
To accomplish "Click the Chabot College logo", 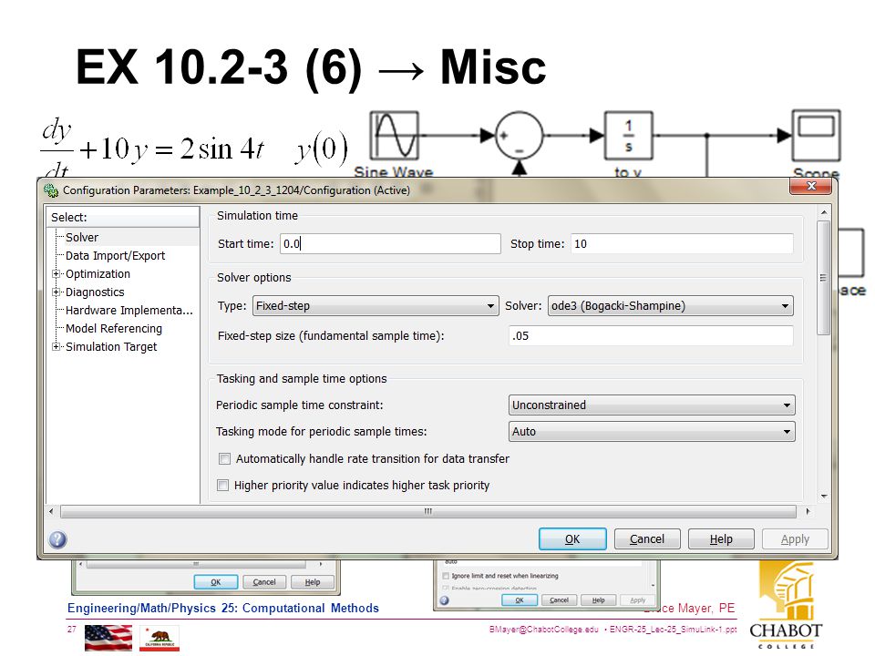I will click(x=786, y=605).
